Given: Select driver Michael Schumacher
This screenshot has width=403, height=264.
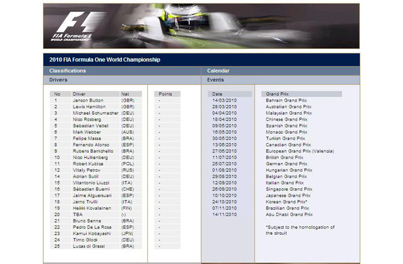Looking at the screenshot, I should click(96, 113).
